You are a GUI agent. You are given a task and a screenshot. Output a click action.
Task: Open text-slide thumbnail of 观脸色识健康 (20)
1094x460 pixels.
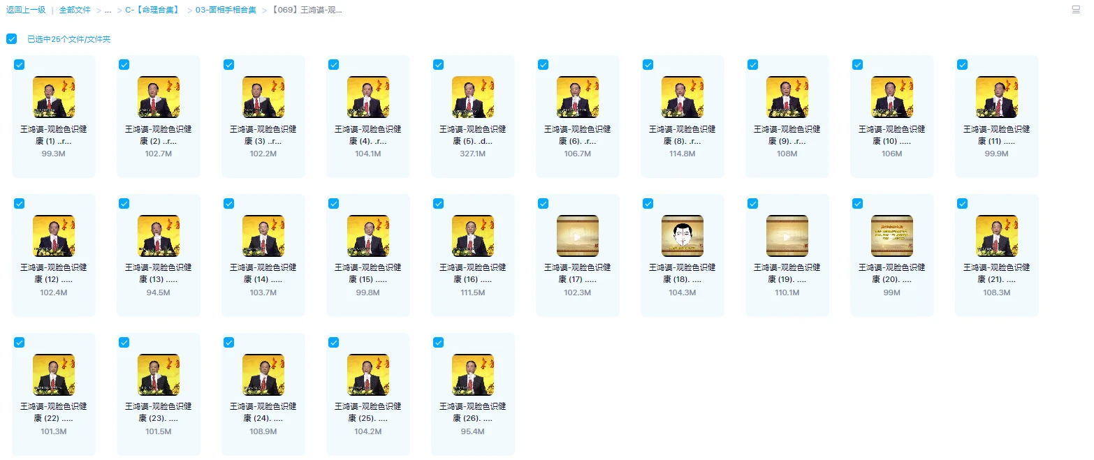pyautogui.click(x=892, y=236)
